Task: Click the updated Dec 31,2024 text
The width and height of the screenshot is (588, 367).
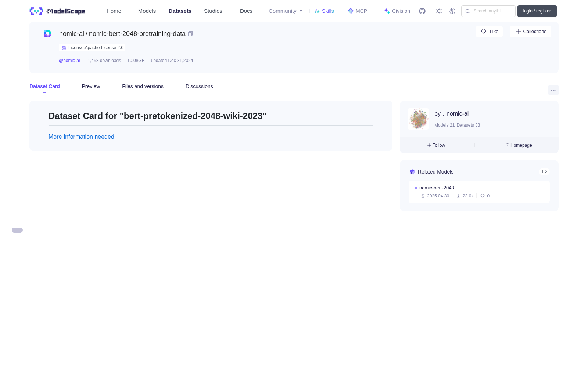Action: click(x=172, y=61)
